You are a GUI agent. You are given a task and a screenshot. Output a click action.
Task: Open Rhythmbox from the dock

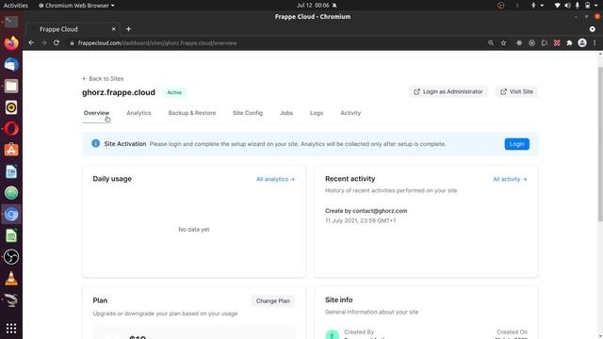pyautogui.click(x=11, y=107)
